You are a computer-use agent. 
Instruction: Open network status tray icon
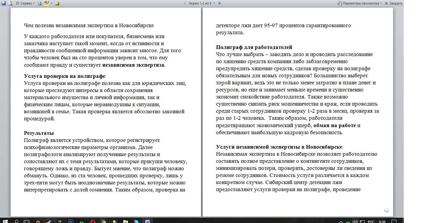click(x=363, y=222)
